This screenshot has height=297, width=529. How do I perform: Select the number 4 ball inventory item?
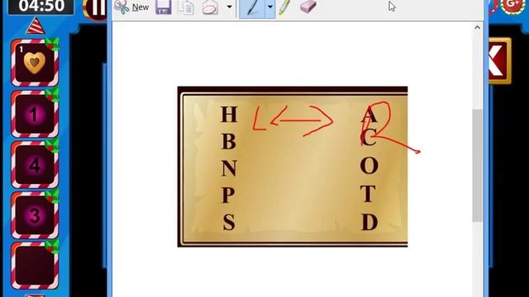point(35,165)
